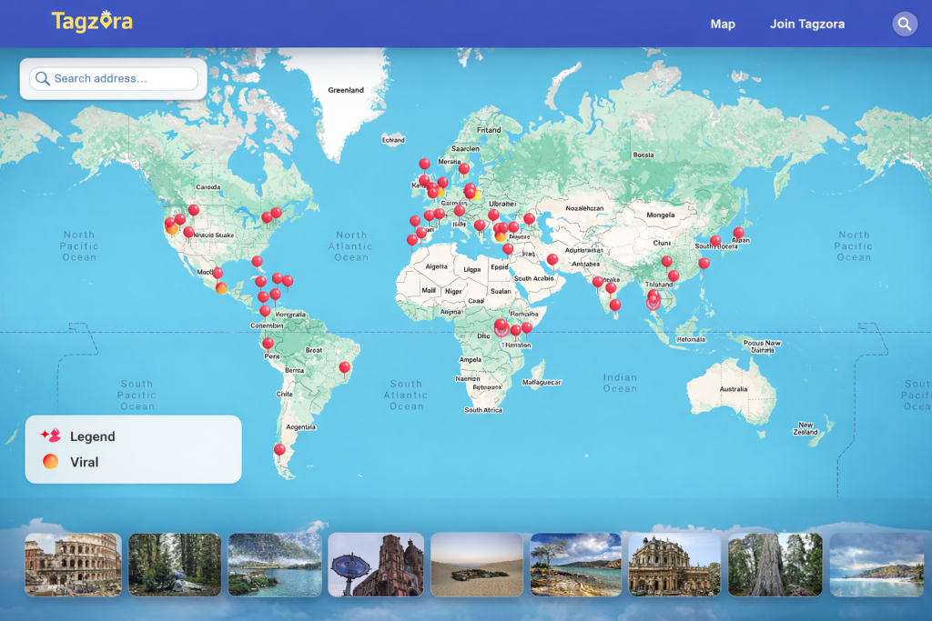
Task: Select the red pin in southern Argentina
Action: coord(279,449)
